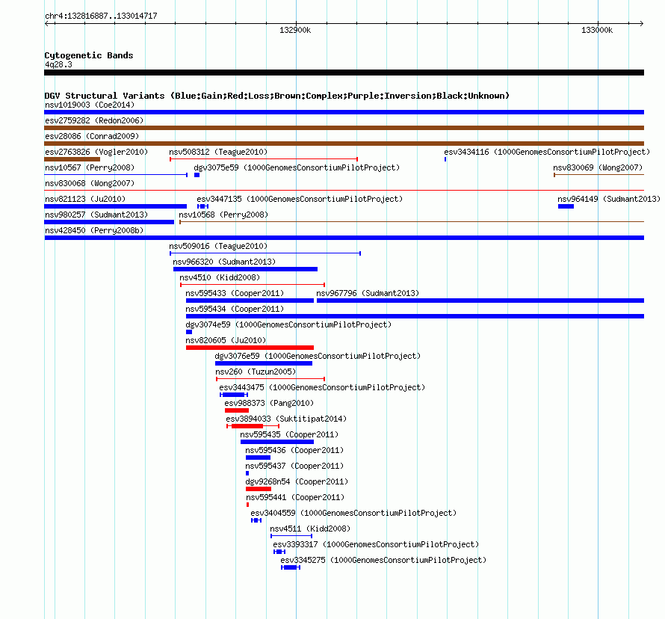Click nsv595437 (Cooper2011) label
This screenshot has width=665, height=619.
coord(294,466)
